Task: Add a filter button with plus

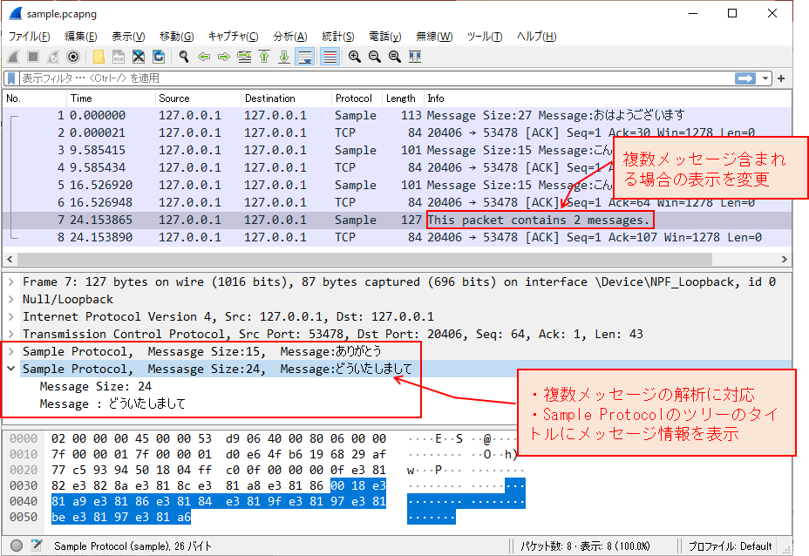Action: pos(781,78)
